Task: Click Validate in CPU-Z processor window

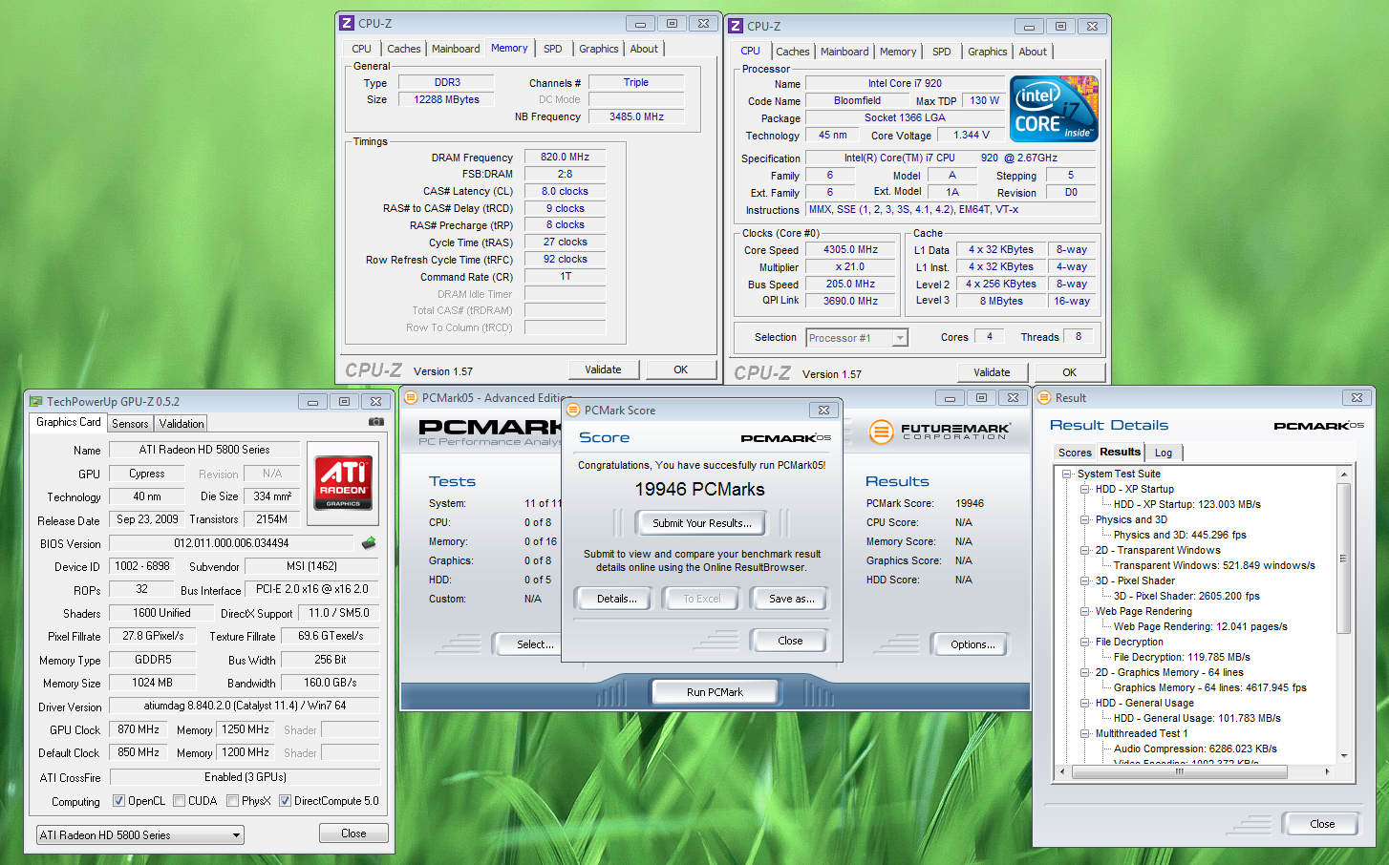Action: coord(992,372)
